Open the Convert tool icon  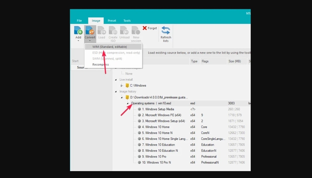[90, 30]
